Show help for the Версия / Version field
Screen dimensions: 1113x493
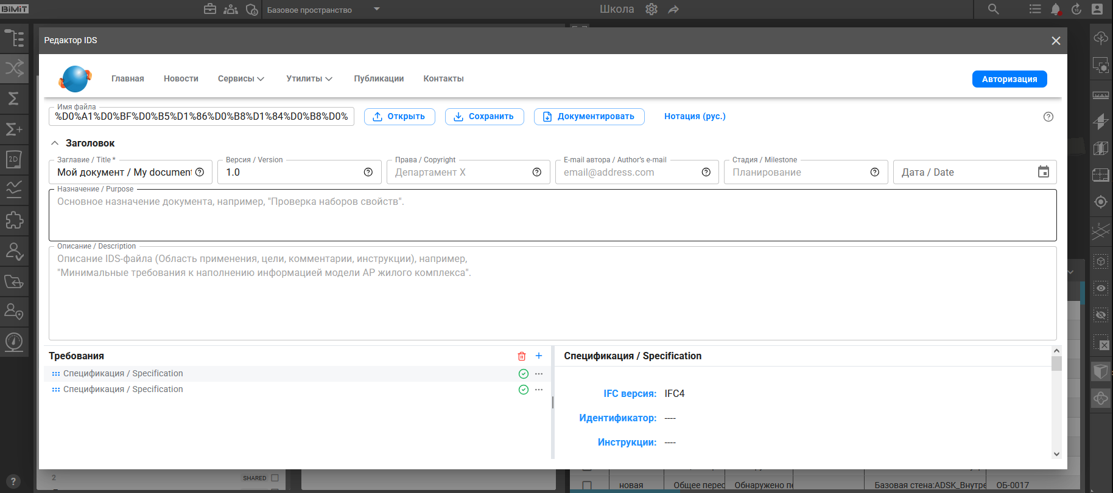[x=368, y=172]
